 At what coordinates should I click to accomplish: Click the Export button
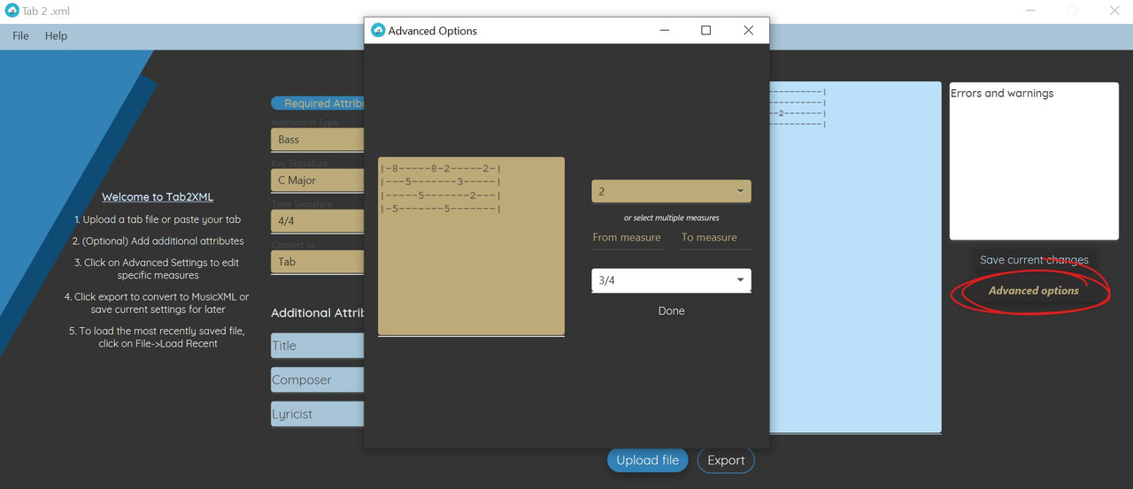726,460
